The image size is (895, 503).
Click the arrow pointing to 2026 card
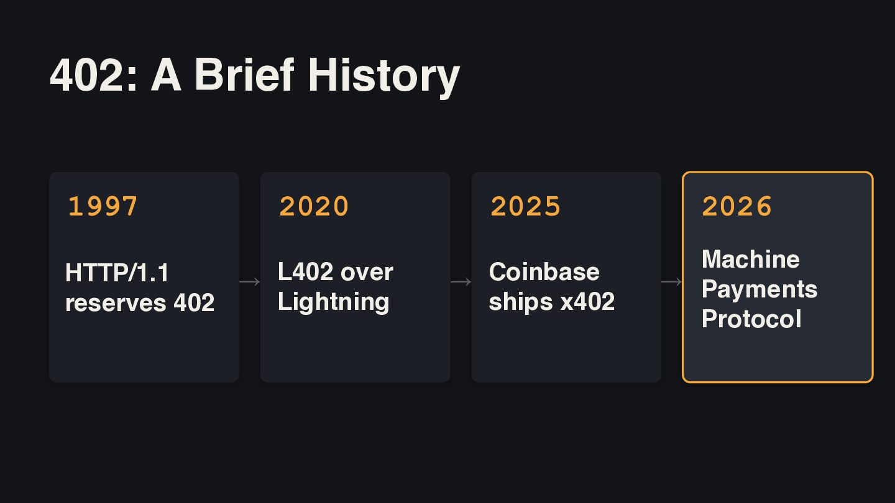[x=672, y=282]
